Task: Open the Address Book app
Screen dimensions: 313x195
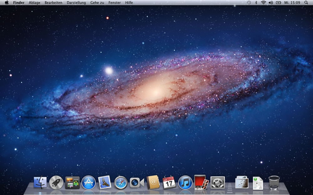Action: tap(153, 182)
